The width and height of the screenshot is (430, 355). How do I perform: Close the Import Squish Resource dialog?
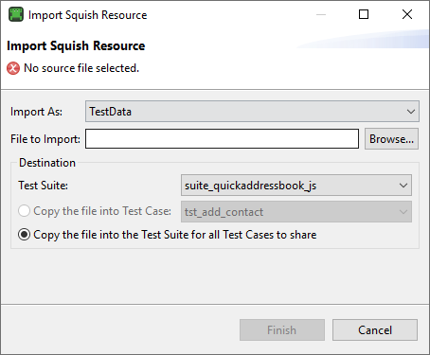click(407, 14)
